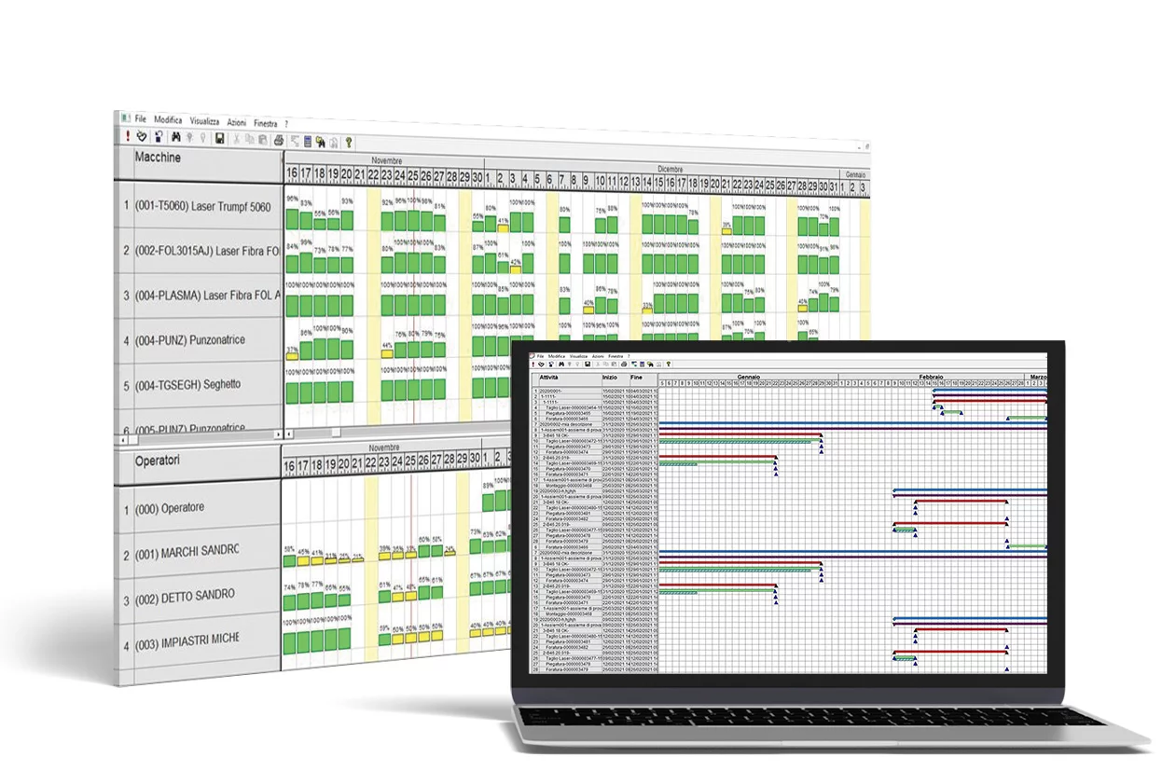This screenshot has height=771, width=1176.
Task: Click the floppy disk save icon
Action: [x=219, y=139]
